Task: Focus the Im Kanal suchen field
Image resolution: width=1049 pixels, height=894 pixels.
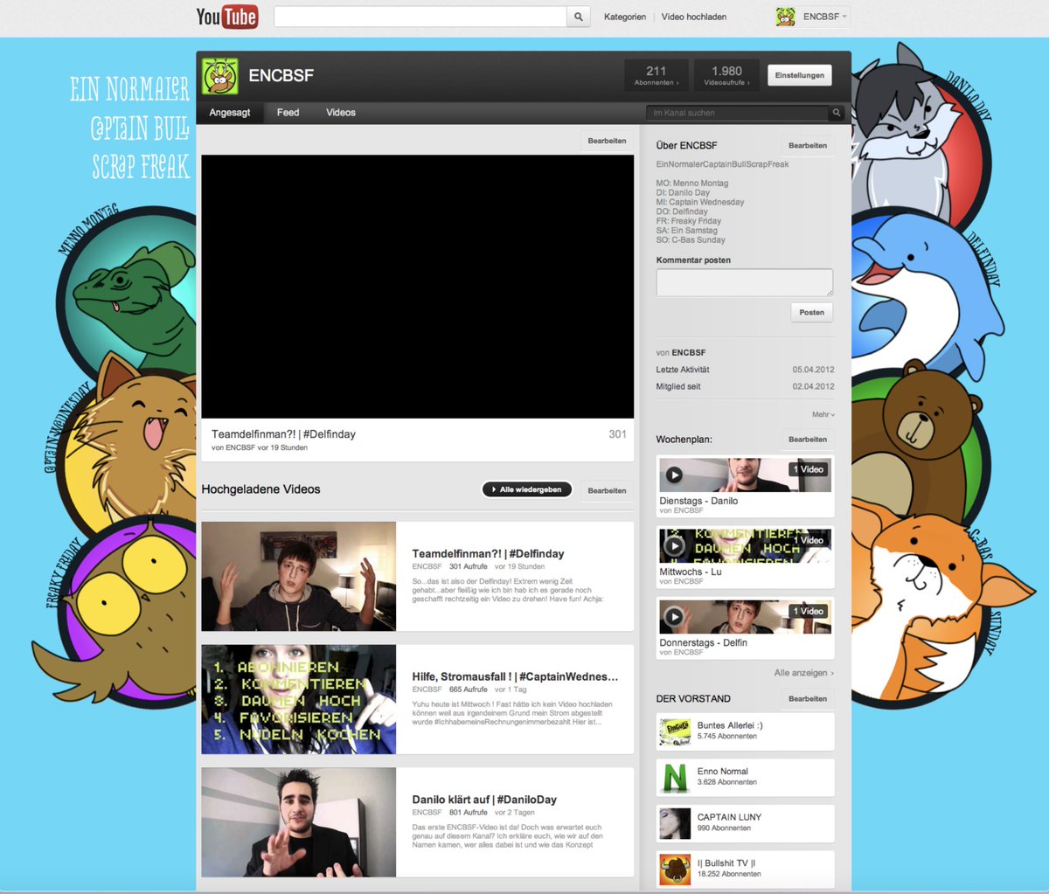Action: pyautogui.click(x=738, y=113)
